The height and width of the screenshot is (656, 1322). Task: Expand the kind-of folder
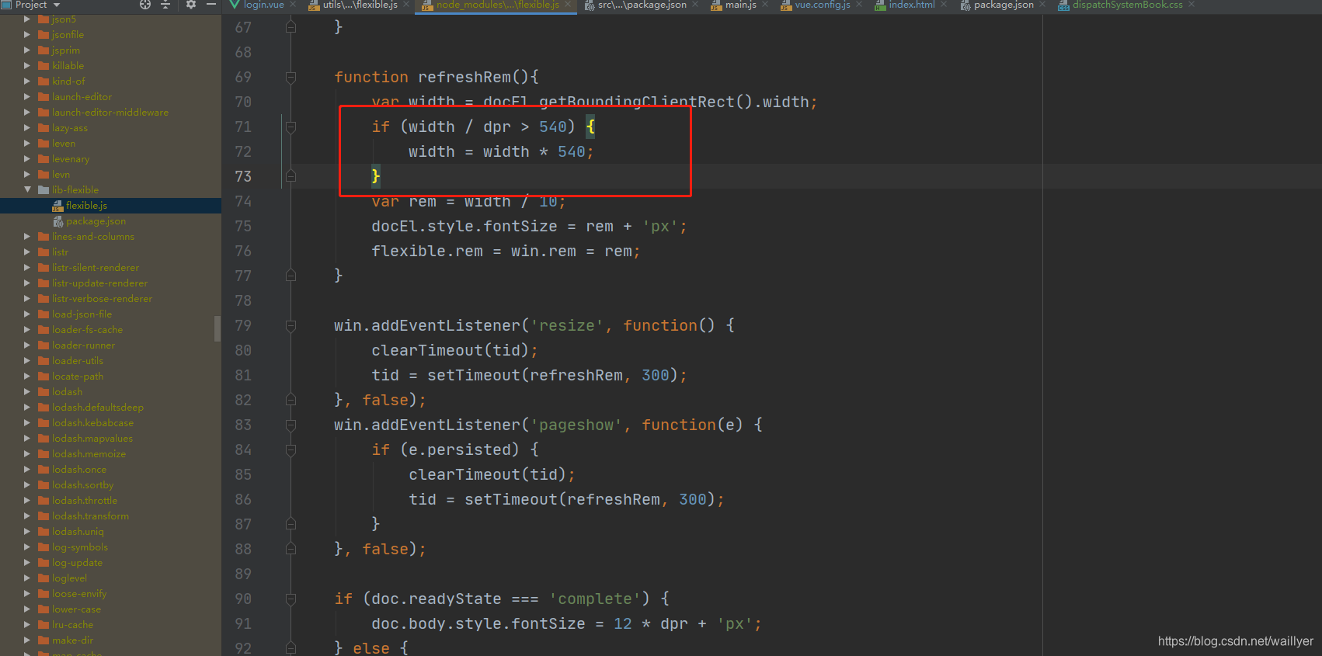click(x=27, y=82)
